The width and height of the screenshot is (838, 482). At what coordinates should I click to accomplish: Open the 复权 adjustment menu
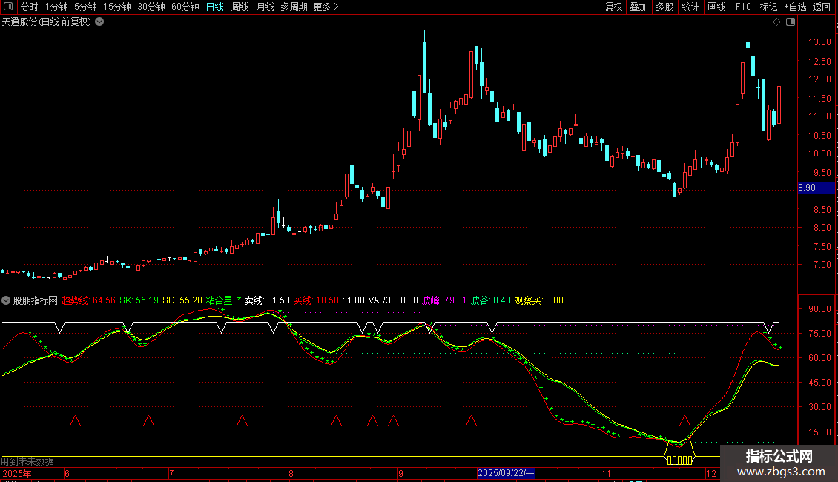point(613,7)
